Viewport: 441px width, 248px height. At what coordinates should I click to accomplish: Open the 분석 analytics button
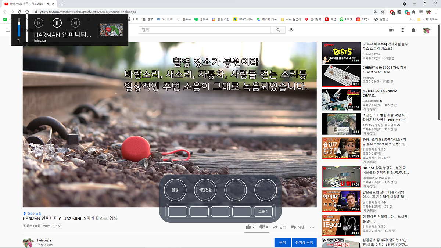pyautogui.click(x=283, y=243)
